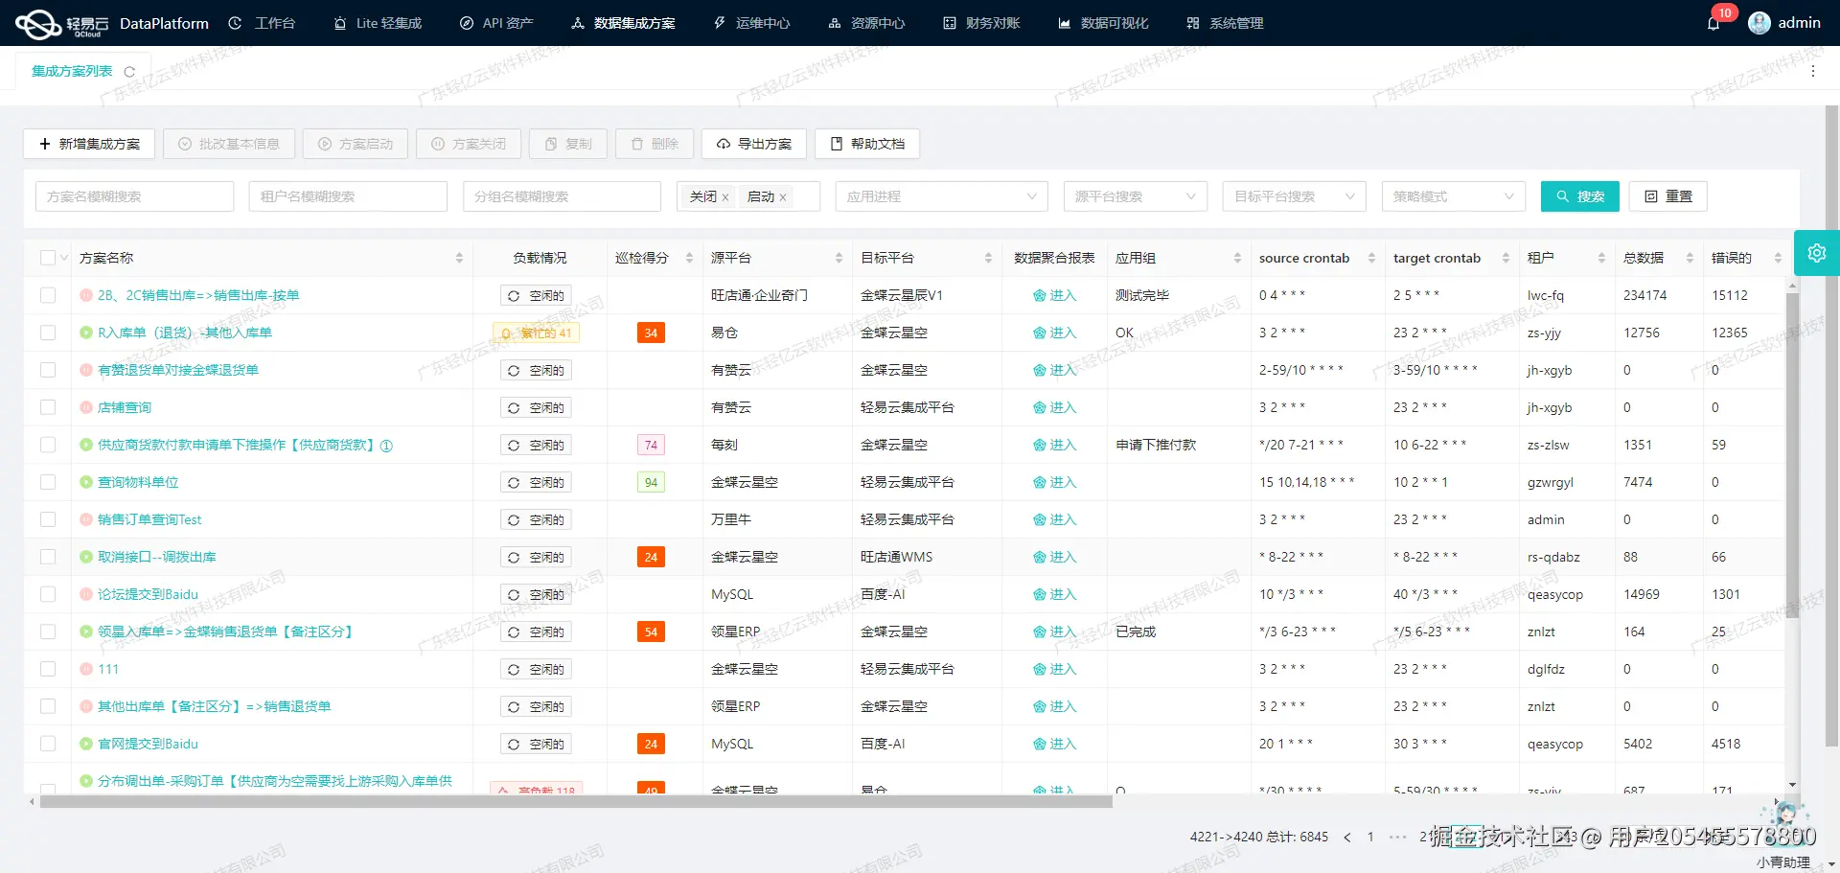Open 进入 aggregation report for R入库单（退货） row
This screenshot has width=1840, height=873.
1055,332
